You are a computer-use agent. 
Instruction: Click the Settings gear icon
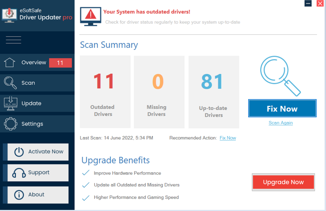click(11, 124)
